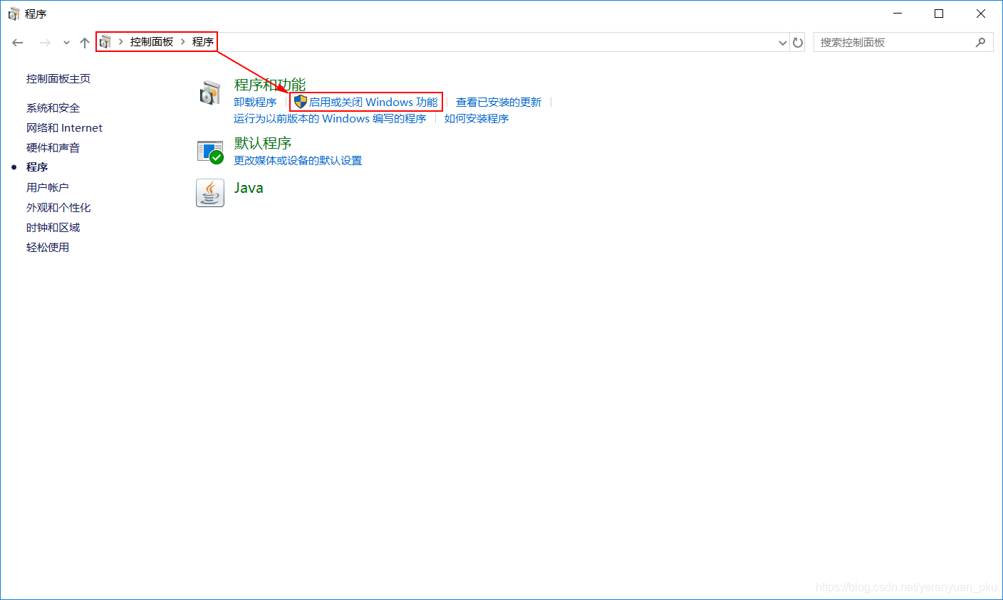Open 控制面板主页 in the sidebar
The width and height of the screenshot is (1003, 600).
58,79
